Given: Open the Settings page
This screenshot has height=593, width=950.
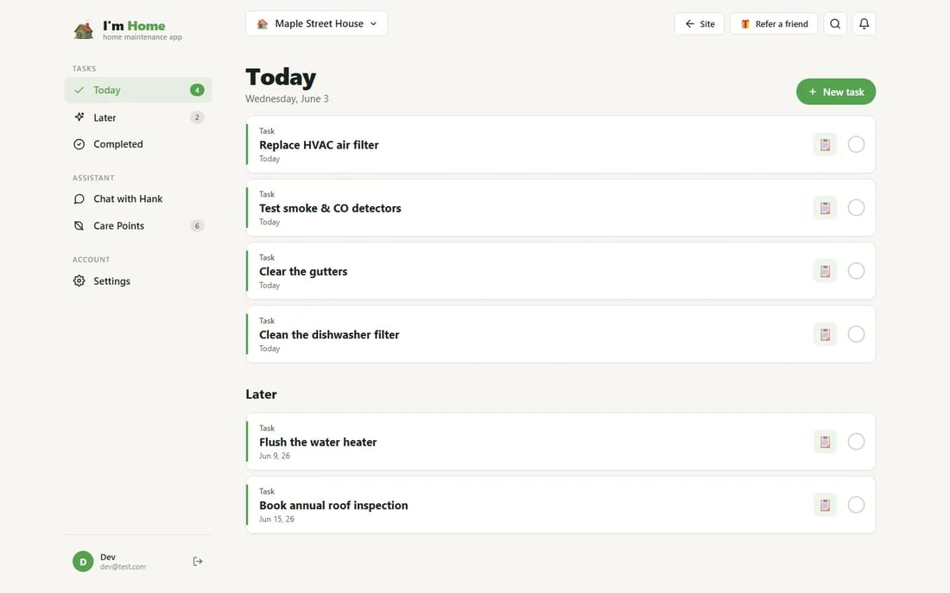Looking at the screenshot, I should coord(138,281).
